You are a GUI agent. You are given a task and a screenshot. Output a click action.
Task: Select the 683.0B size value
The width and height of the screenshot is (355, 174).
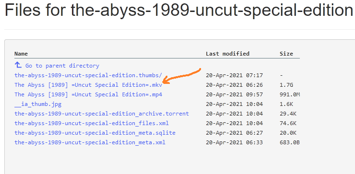(x=290, y=142)
